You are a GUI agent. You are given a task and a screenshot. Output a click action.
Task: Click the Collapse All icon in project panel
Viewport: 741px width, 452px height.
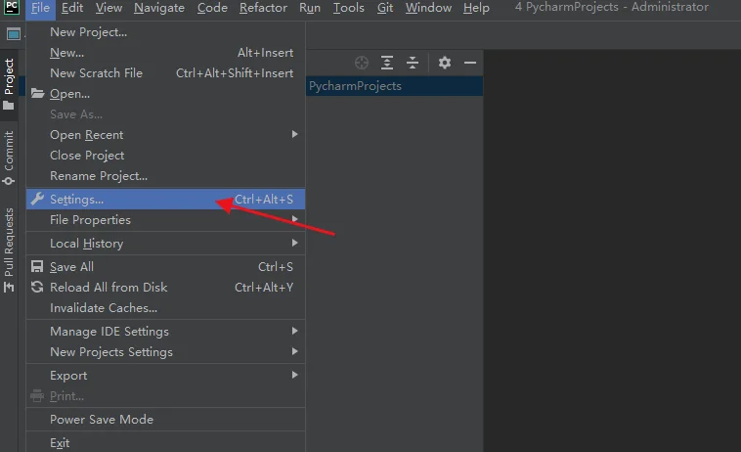(x=413, y=63)
